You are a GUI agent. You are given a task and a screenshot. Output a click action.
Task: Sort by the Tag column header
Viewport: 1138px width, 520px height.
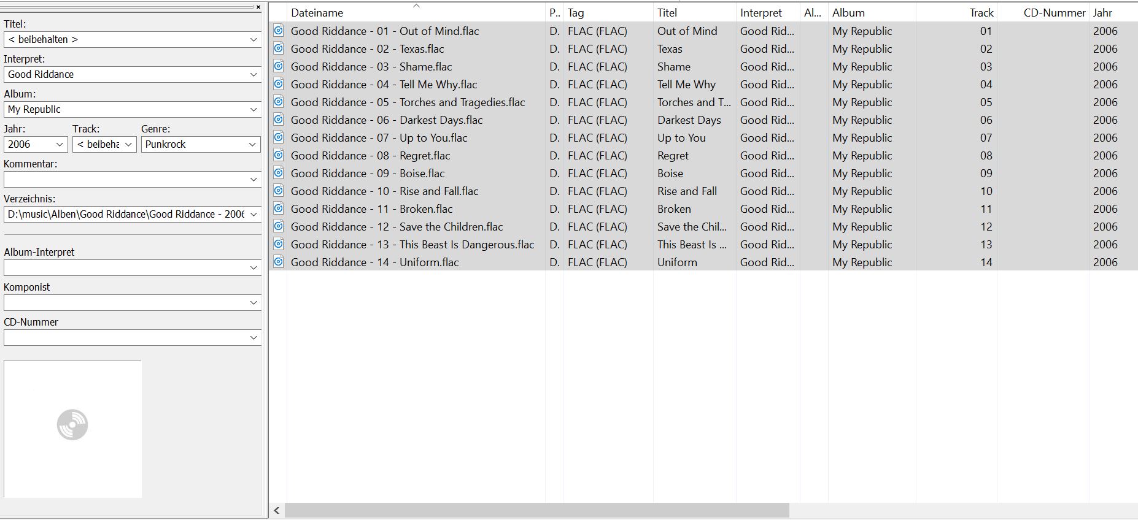[608, 12]
